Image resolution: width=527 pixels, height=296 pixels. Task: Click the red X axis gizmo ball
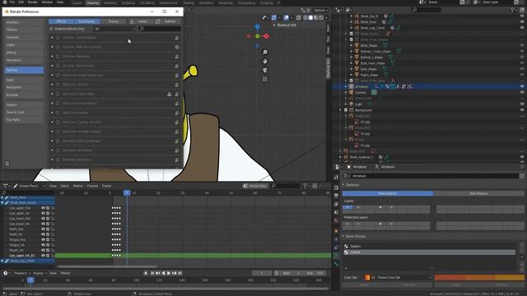tap(266, 36)
